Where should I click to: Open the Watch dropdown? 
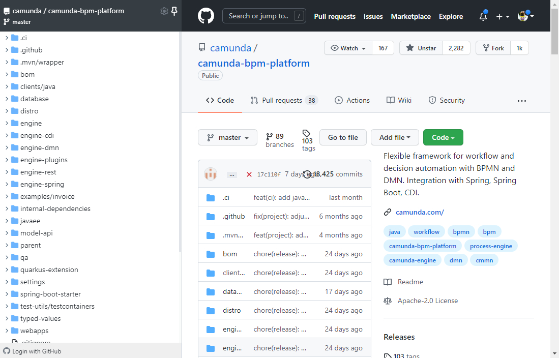click(x=348, y=48)
